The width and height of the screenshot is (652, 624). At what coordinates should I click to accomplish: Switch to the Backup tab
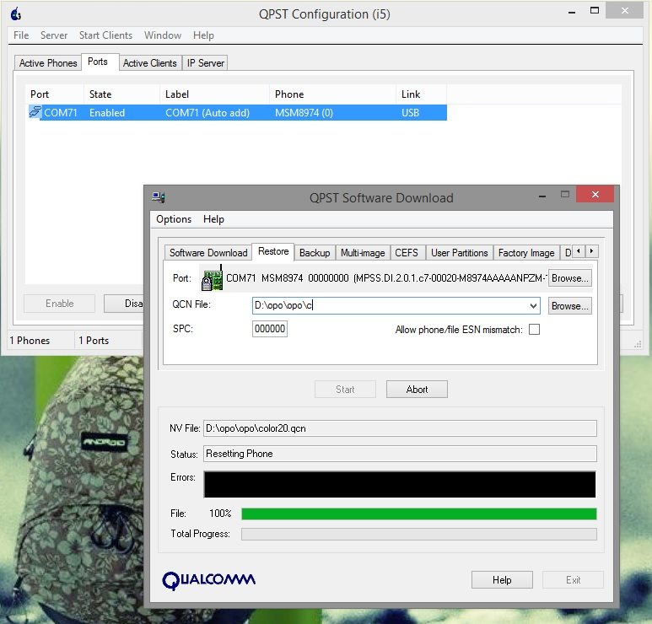[x=315, y=253]
